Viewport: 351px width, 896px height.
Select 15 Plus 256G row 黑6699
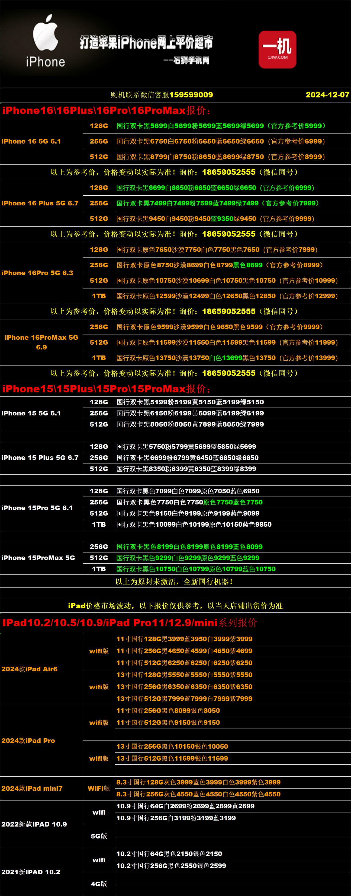[x=233, y=458]
